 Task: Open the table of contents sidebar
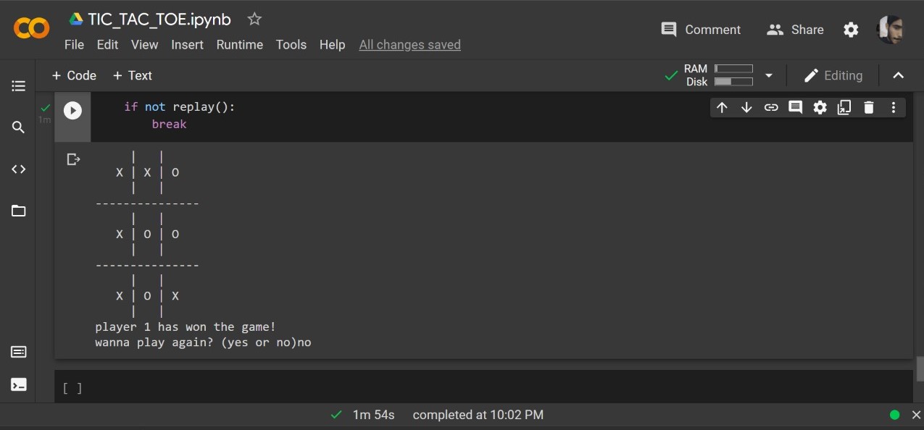(18, 85)
